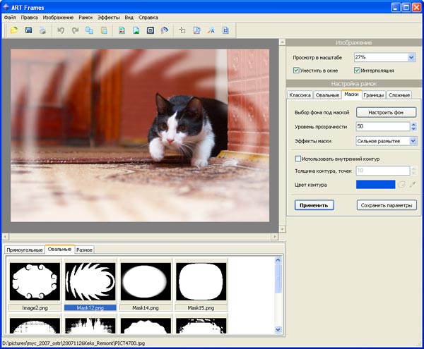Expand the 'Эффекты маски' dropdown
Viewport: 424px width, 349px height.
click(x=413, y=141)
